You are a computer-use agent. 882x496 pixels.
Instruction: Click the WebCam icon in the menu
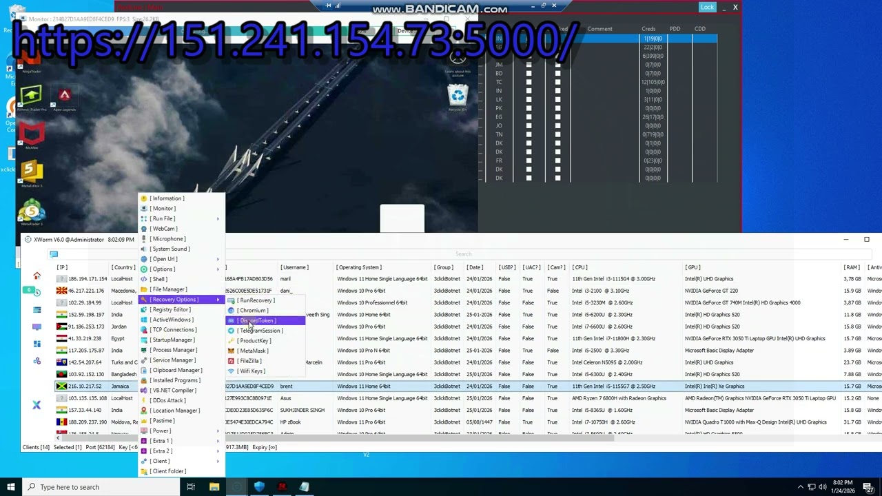click(x=144, y=229)
